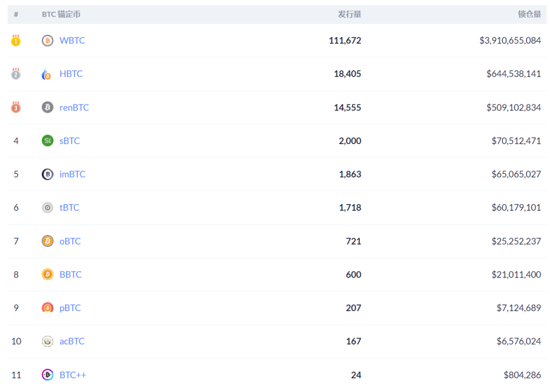Click the acBTC logo icon
This screenshot has height=389, width=550.
coord(47,342)
